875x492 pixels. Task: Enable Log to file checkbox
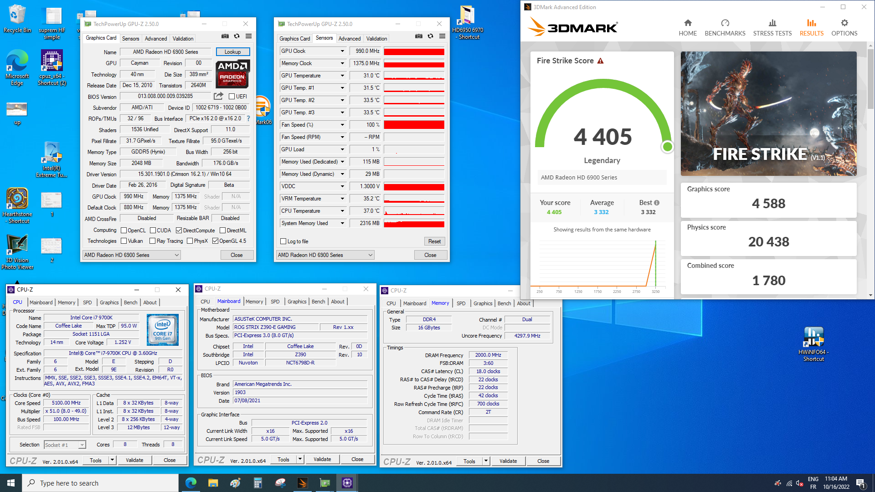coord(283,241)
